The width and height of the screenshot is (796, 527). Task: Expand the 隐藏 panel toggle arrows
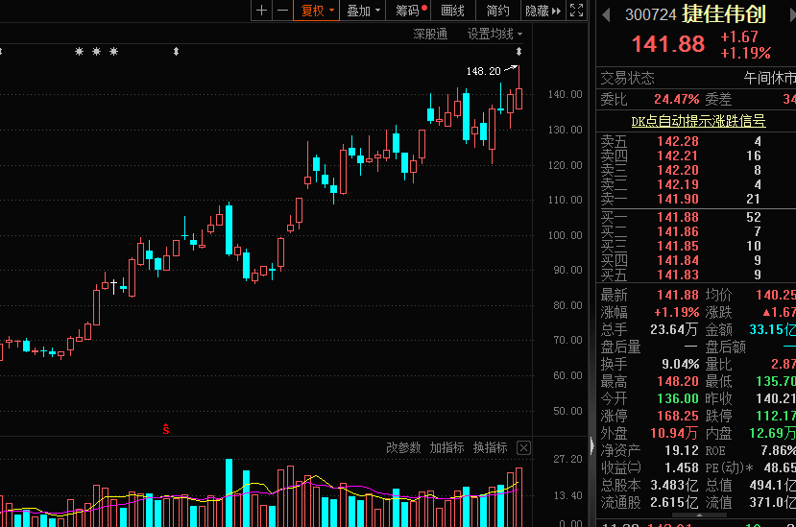click(x=543, y=11)
